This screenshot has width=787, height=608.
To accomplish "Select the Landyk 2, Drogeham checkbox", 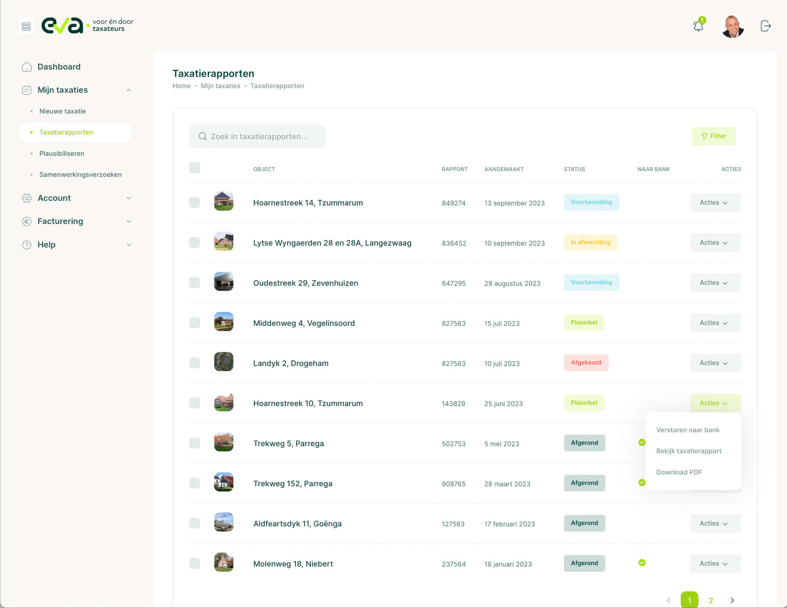I will pos(195,363).
